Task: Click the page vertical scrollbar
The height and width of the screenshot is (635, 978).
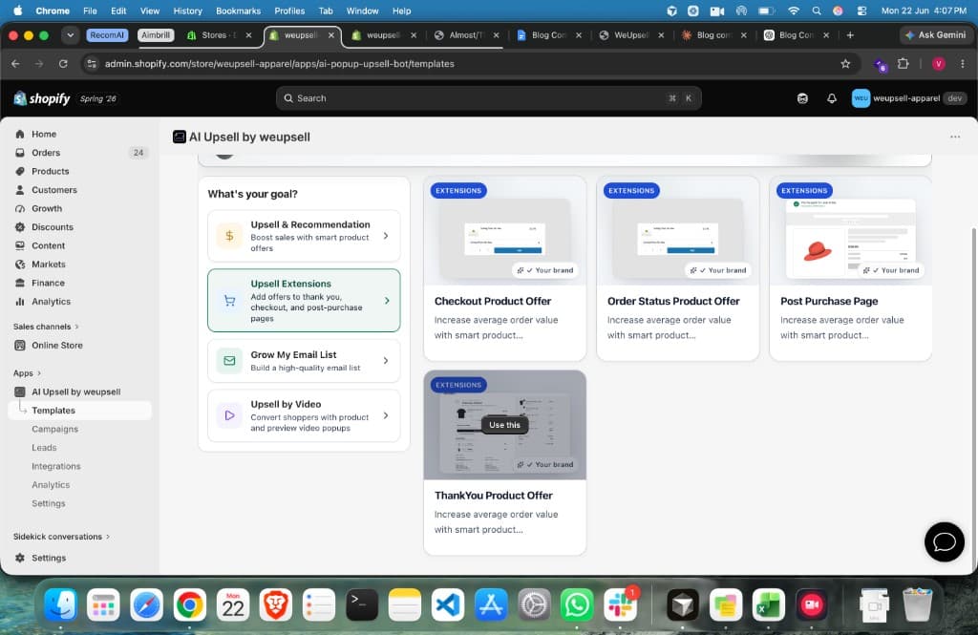Action: pyautogui.click(x=973, y=399)
